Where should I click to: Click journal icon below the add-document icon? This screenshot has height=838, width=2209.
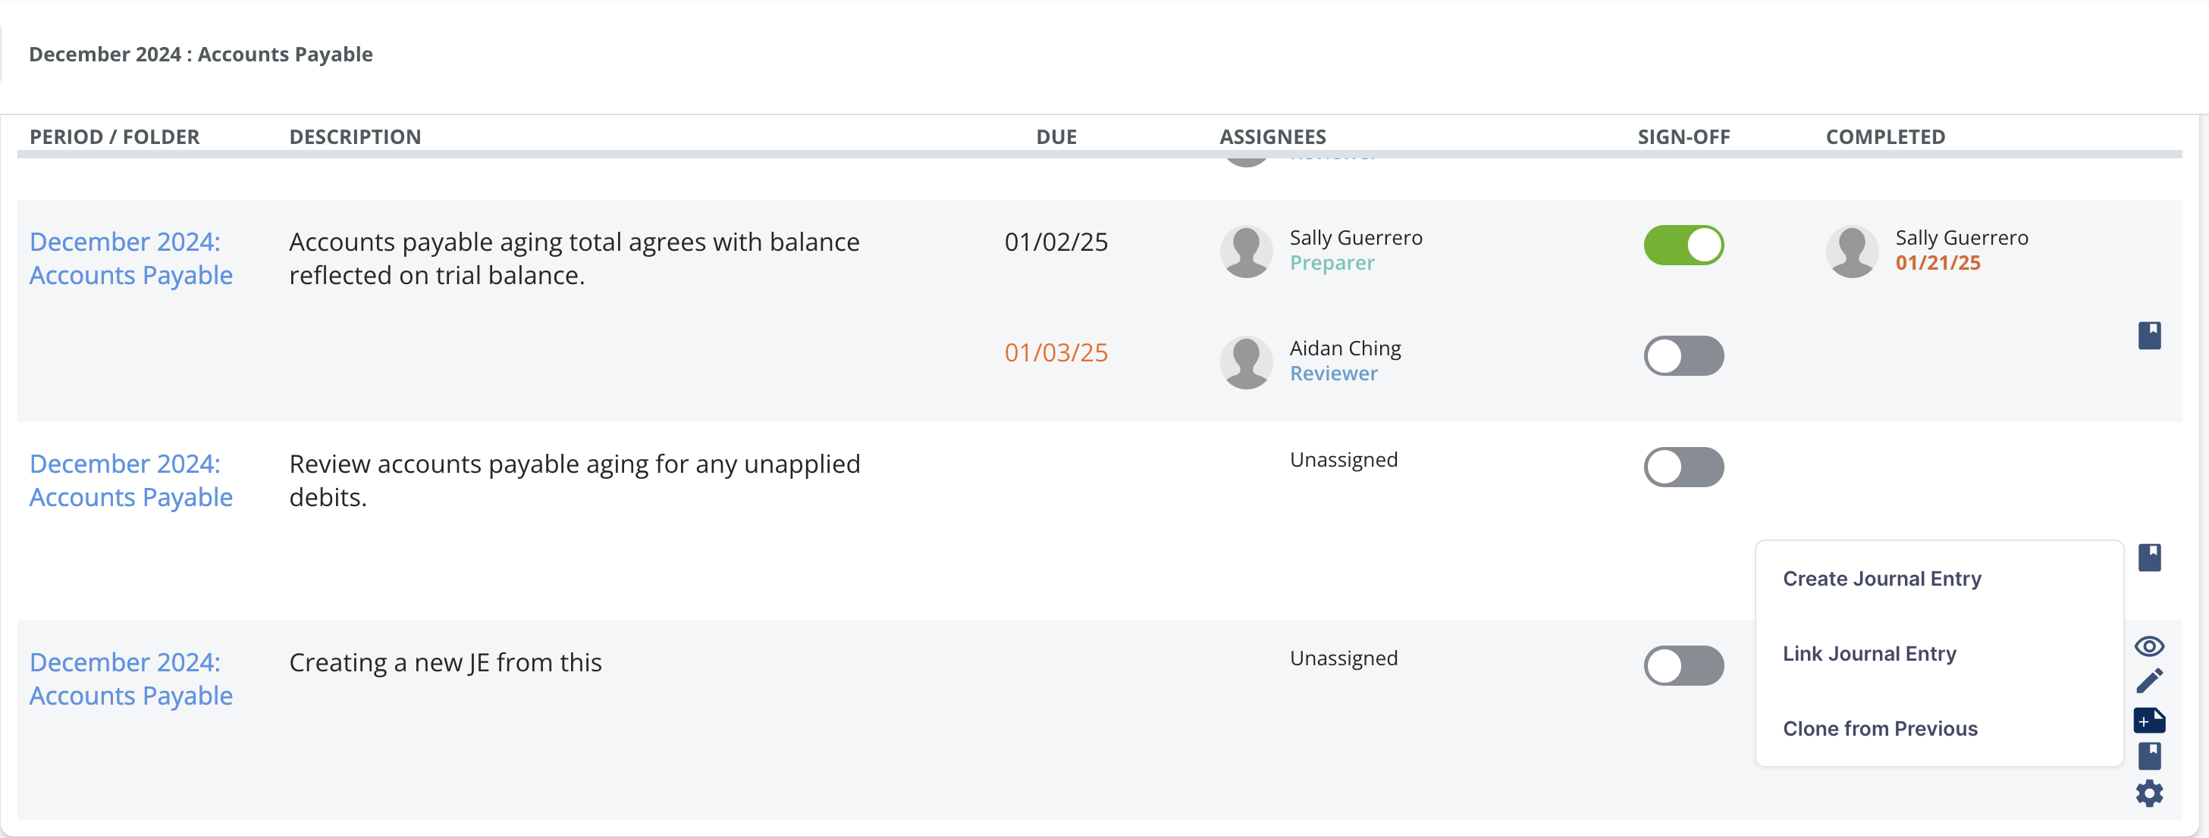[x=2149, y=755]
